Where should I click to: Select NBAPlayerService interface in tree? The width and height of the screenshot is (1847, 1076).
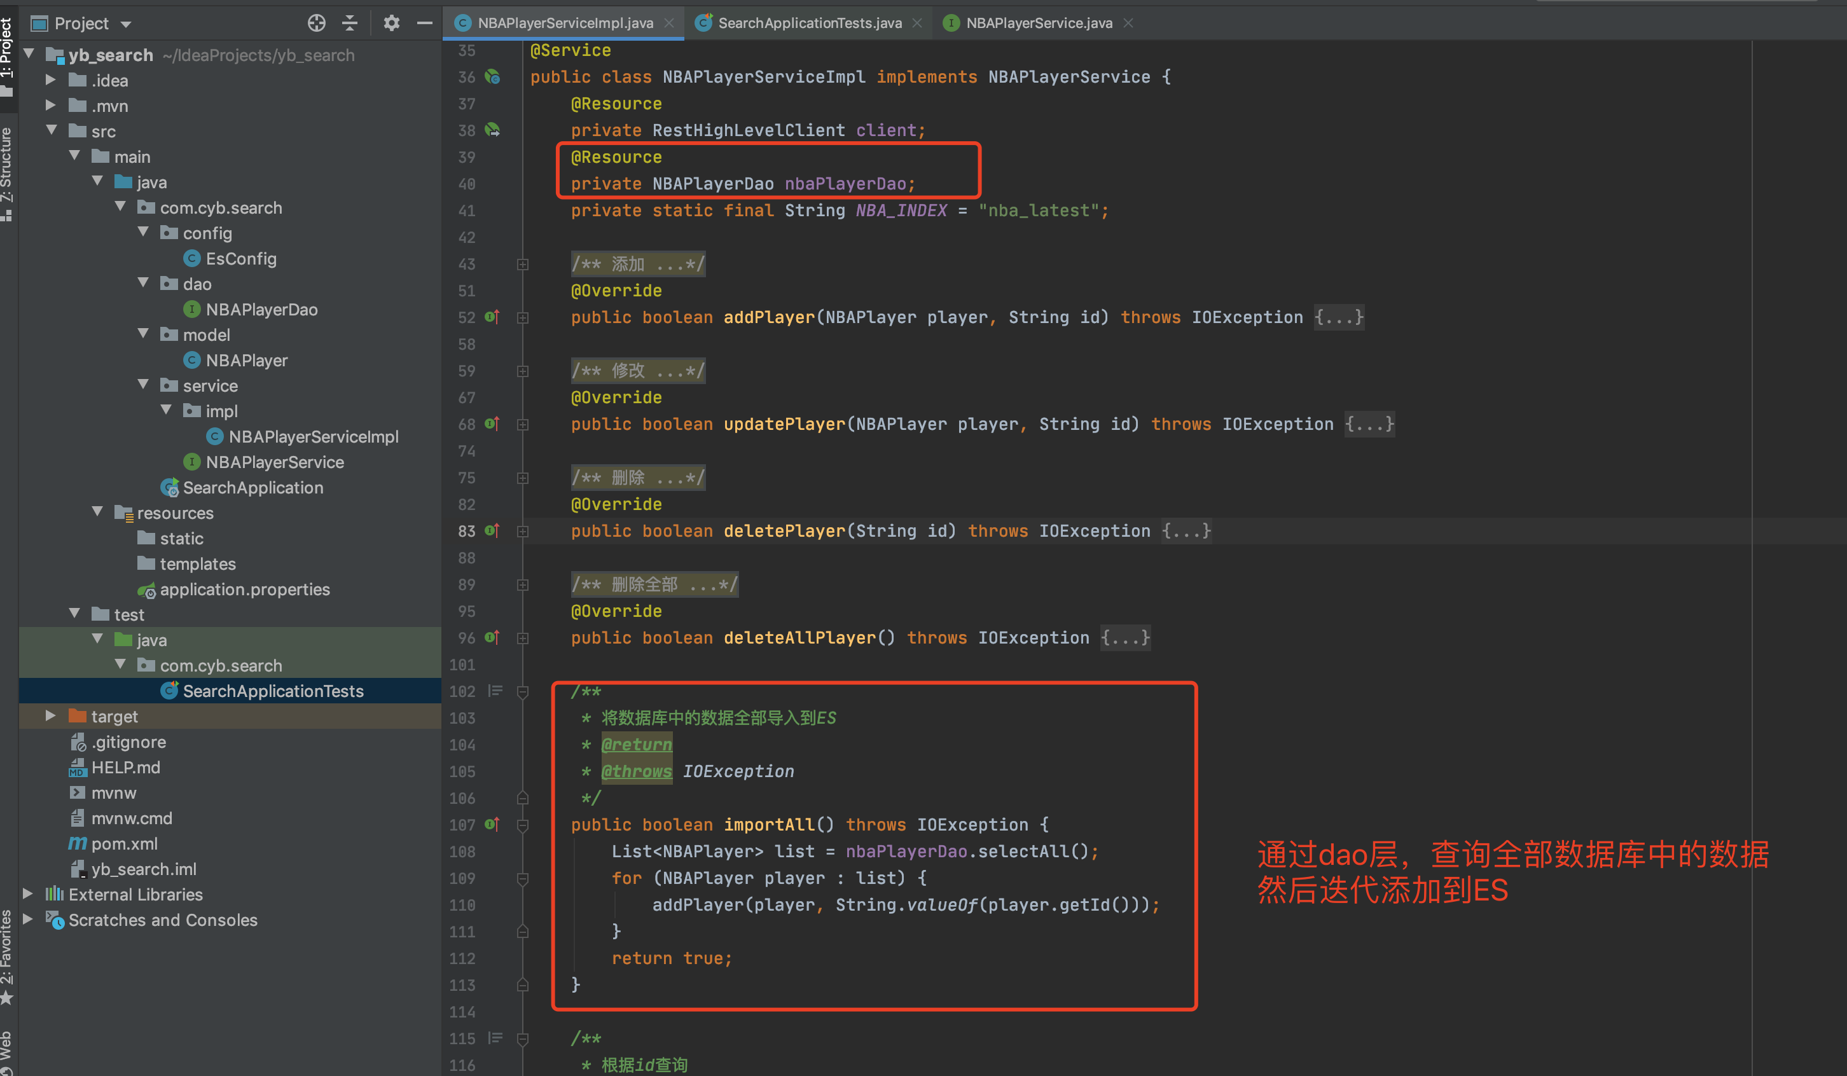click(x=264, y=462)
